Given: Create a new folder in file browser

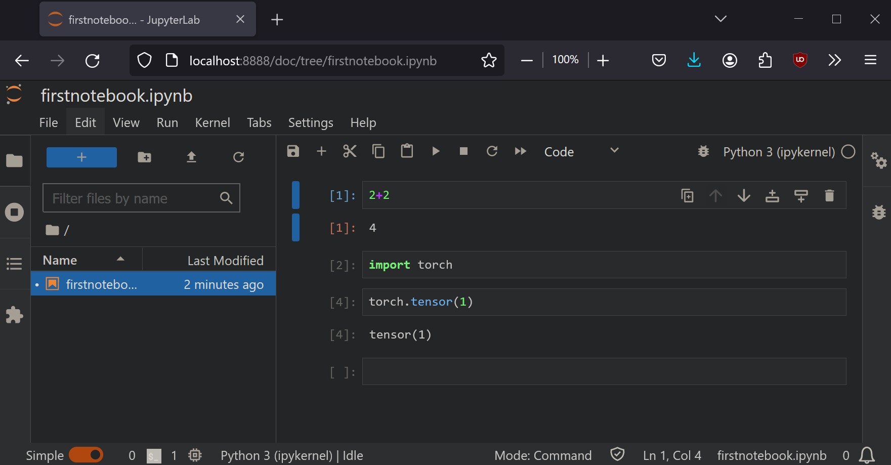Looking at the screenshot, I should (x=144, y=157).
